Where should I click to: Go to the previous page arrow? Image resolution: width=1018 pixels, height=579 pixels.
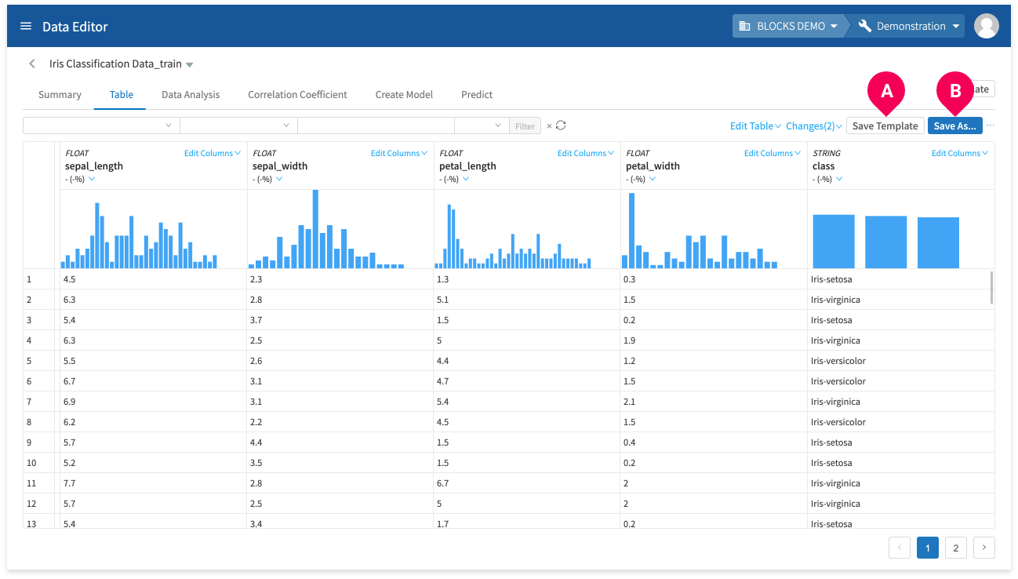pos(900,548)
